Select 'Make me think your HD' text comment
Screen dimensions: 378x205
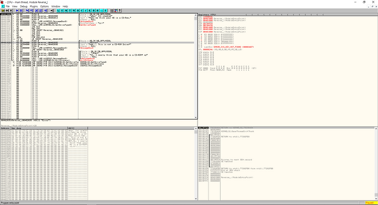pos(106,18)
